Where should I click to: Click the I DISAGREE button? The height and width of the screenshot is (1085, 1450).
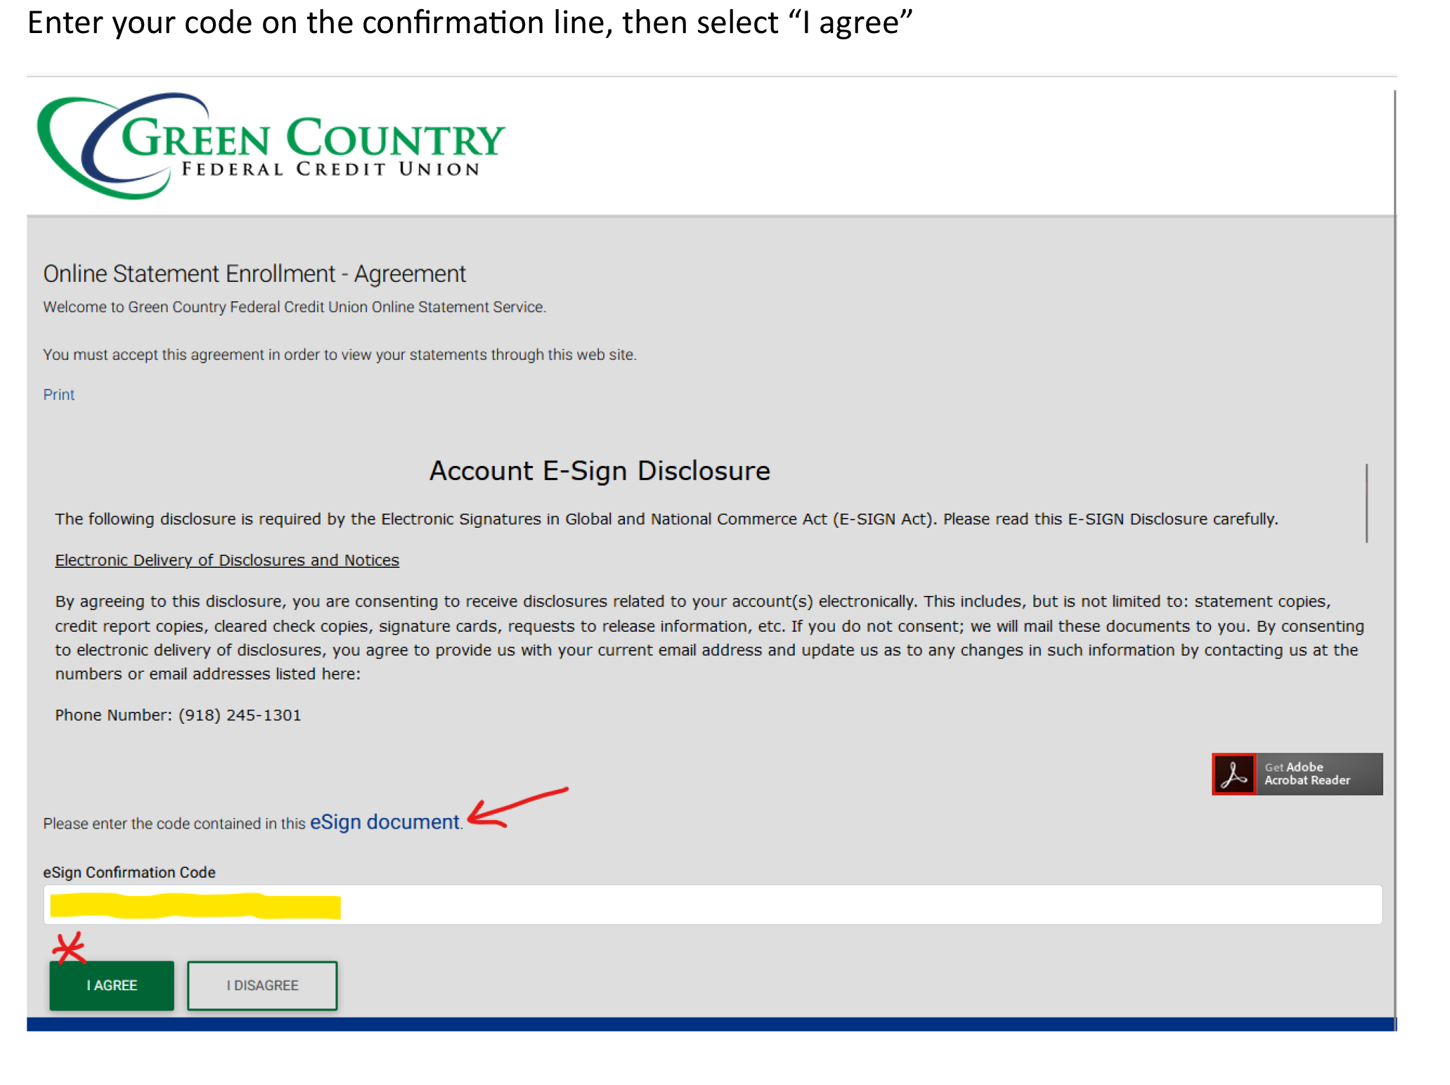click(262, 985)
